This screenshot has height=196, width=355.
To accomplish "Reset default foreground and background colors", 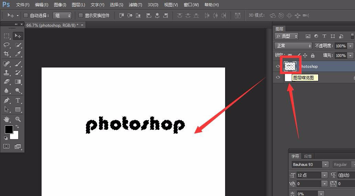I will (x=6, y=138).
